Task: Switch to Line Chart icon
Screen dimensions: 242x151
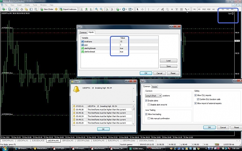Action: 91,9
